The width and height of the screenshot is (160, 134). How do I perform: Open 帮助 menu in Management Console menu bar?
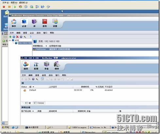point(52,33)
